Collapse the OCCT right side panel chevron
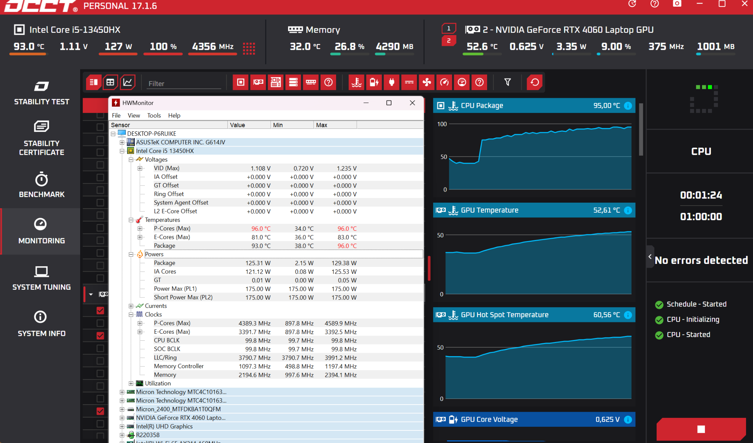Screen dimensions: 753x443 pyautogui.click(x=650, y=257)
